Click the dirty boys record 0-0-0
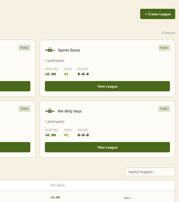Image resolution: width=179 pixels, height=202 pixels. click(x=83, y=135)
